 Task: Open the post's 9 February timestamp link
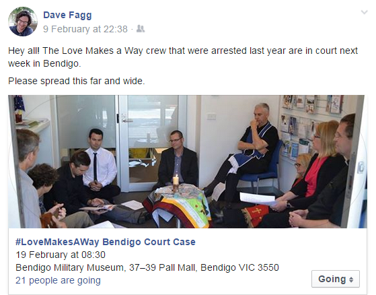(85, 29)
